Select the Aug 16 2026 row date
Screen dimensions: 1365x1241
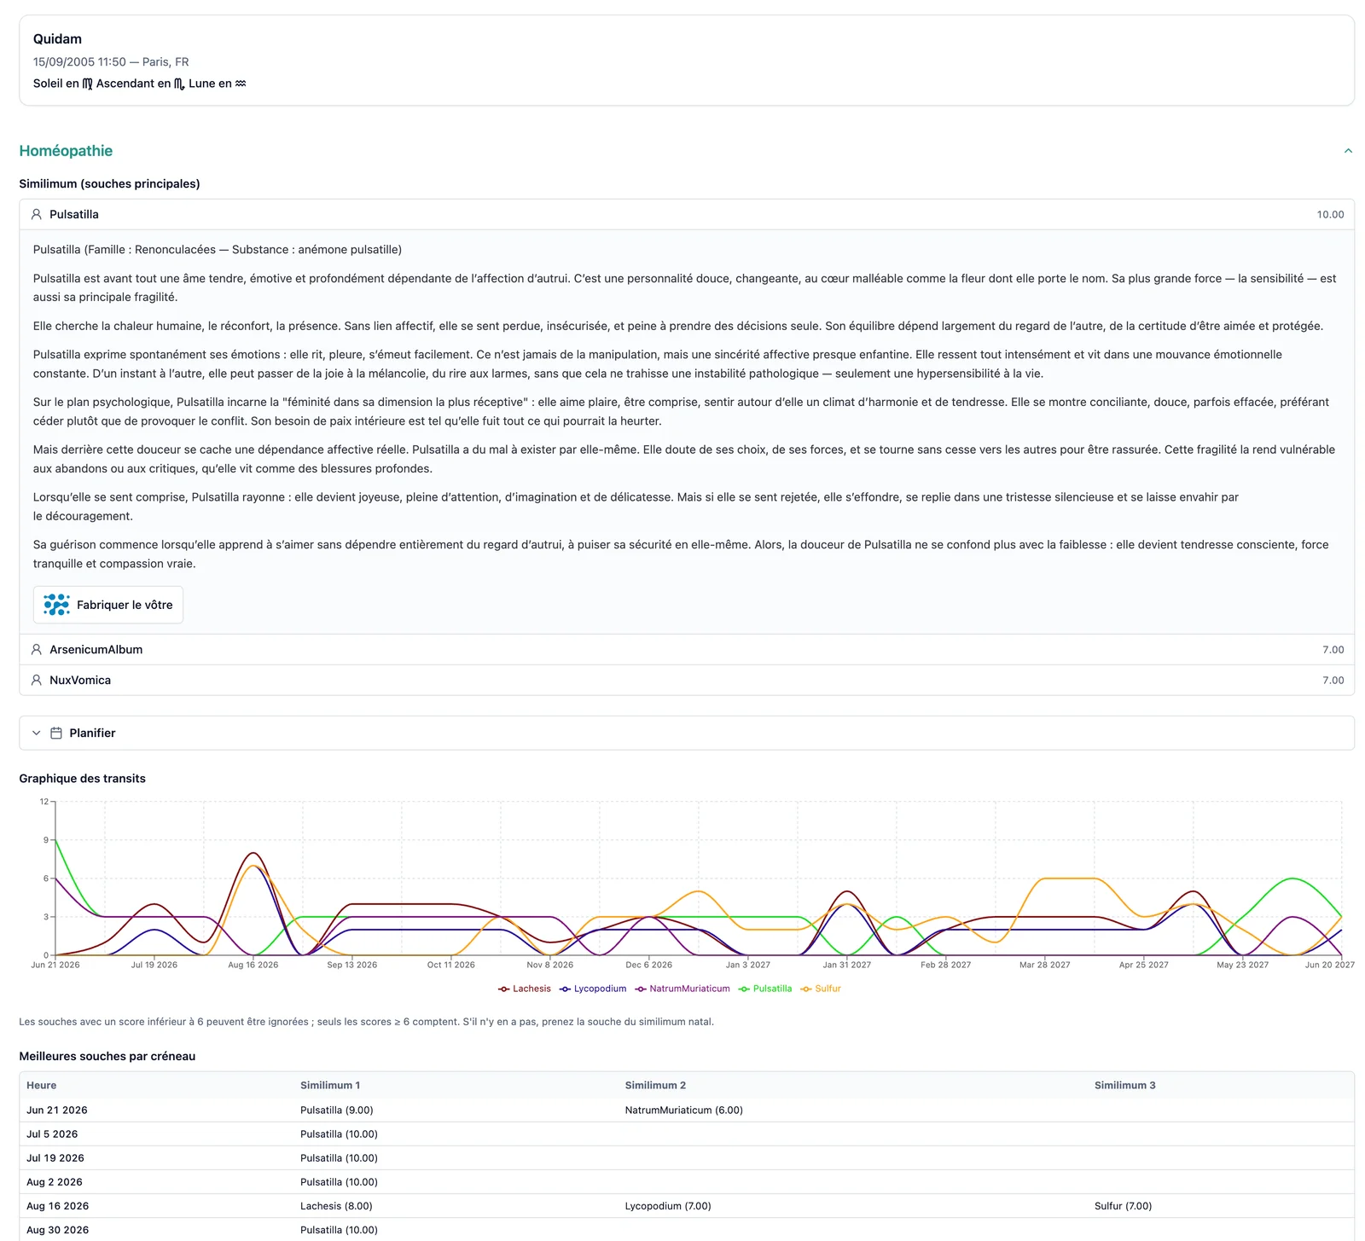58,1206
